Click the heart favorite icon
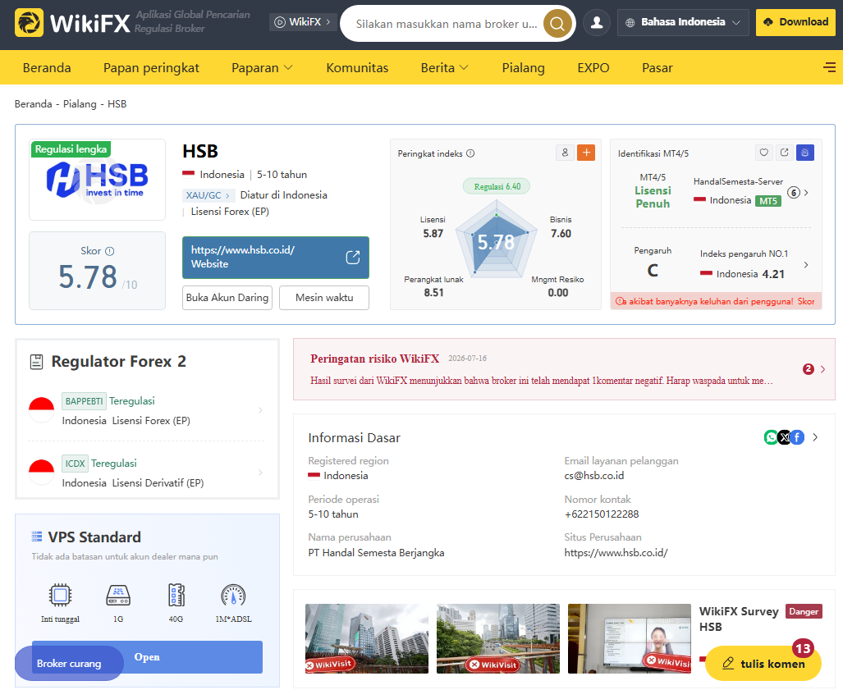843x699 pixels. click(763, 153)
